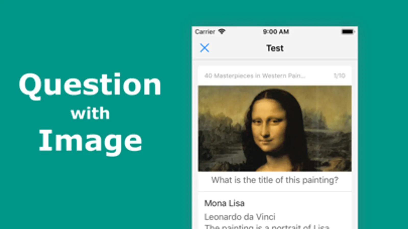
Task: Select the Test navigation title
Action: click(x=275, y=48)
